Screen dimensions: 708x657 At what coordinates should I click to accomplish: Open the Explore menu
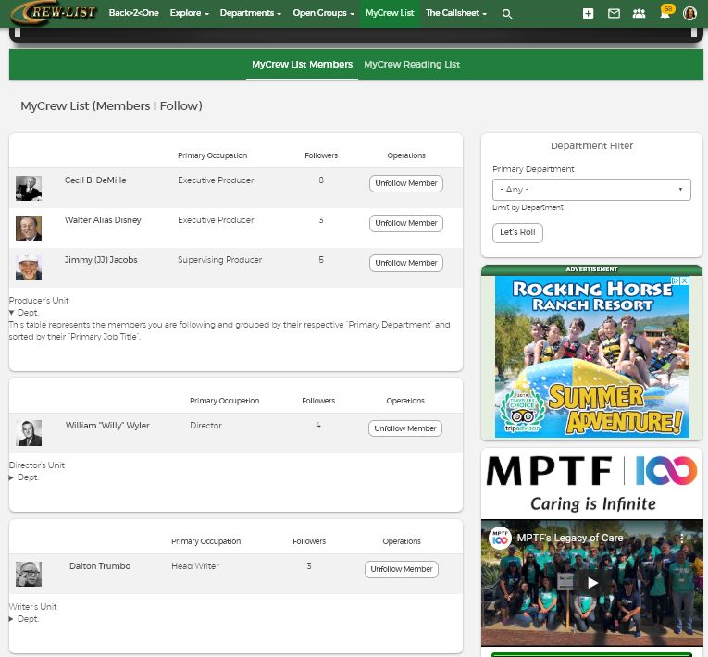(189, 14)
